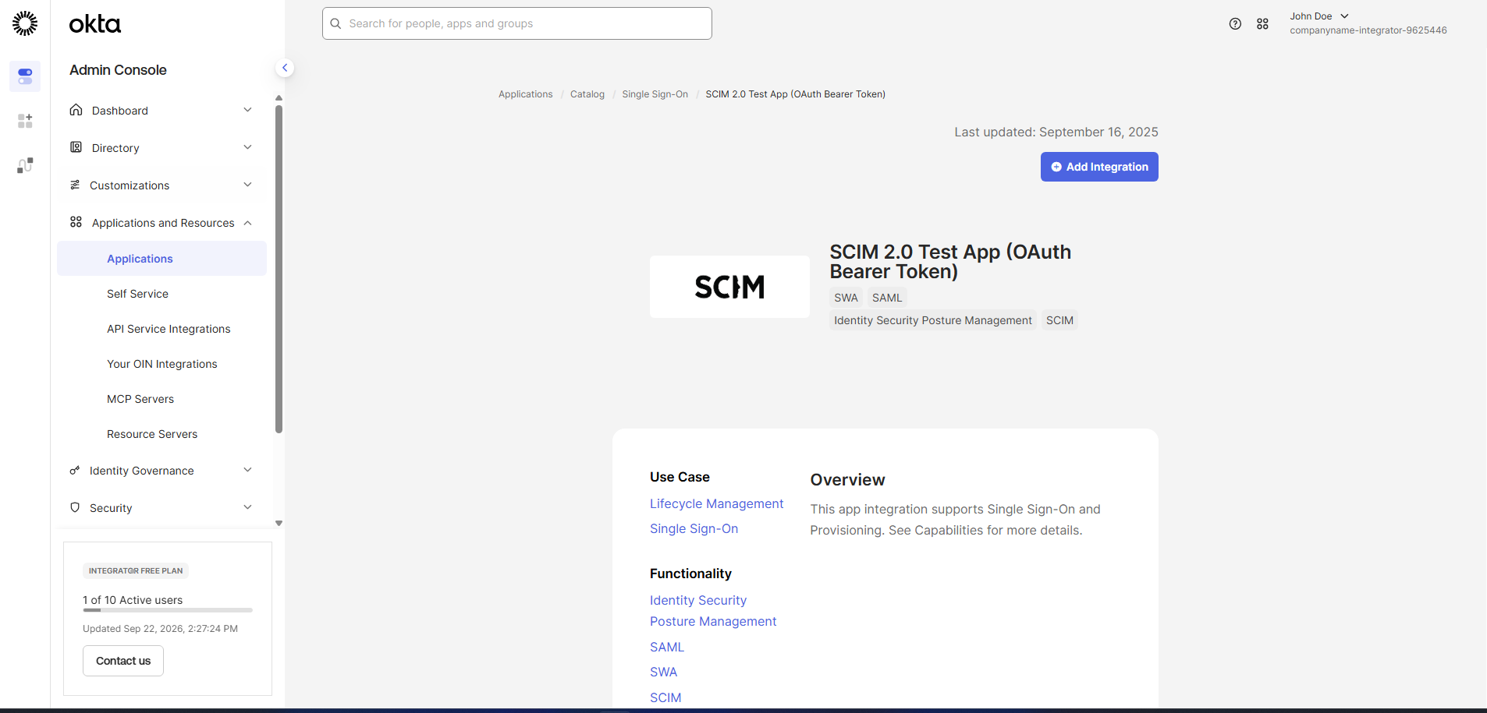
Task: Click the Applications and Resources grid icon
Action: (x=76, y=222)
